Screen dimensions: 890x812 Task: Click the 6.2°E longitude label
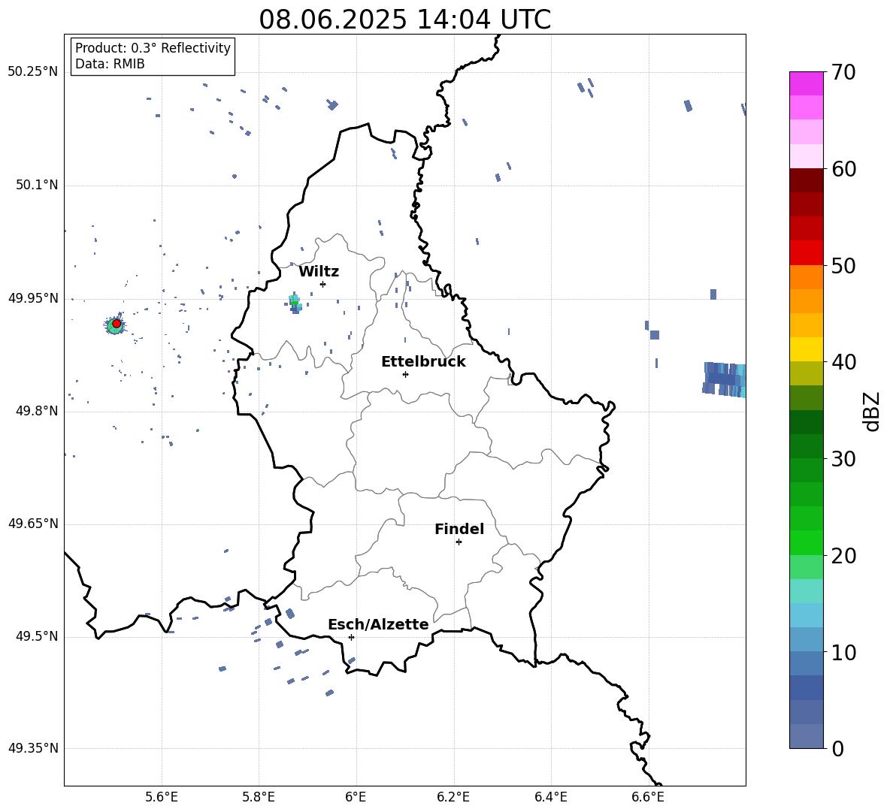(x=453, y=797)
